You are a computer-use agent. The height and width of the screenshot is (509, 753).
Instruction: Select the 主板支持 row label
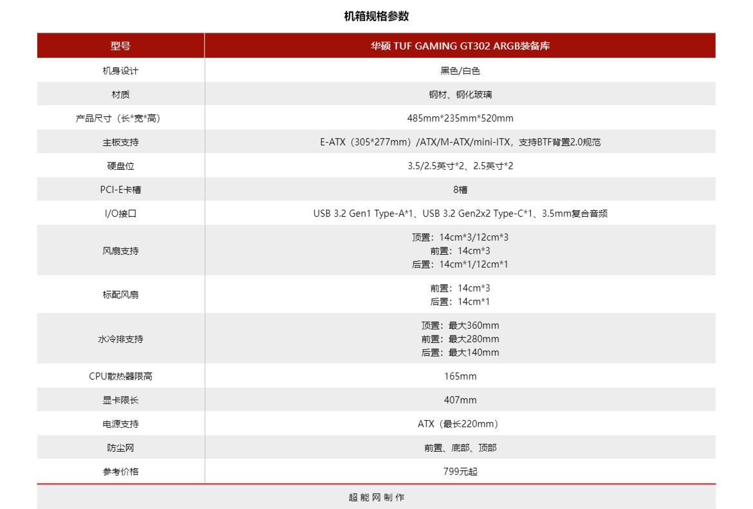coord(120,142)
